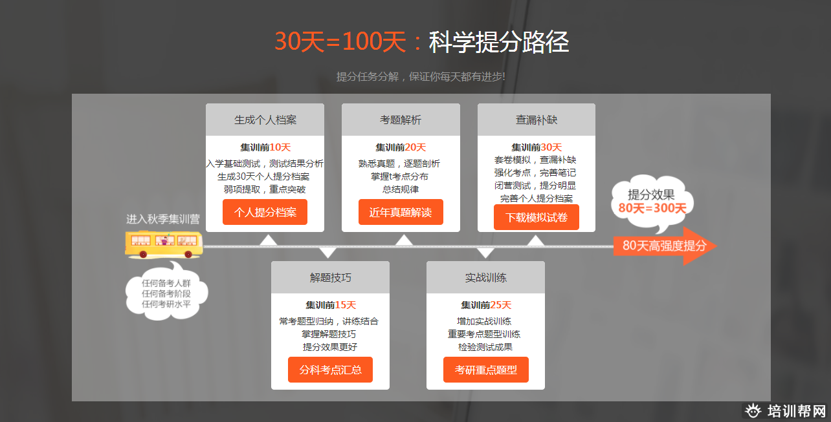The height and width of the screenshot is (422, 831).
Task: Click the 30天=100天 科学提分路径 heading
Action: click(x=421, y=42)
